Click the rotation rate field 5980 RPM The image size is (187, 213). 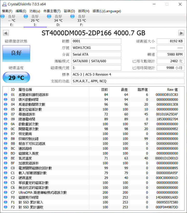click(x=171, y=54)
